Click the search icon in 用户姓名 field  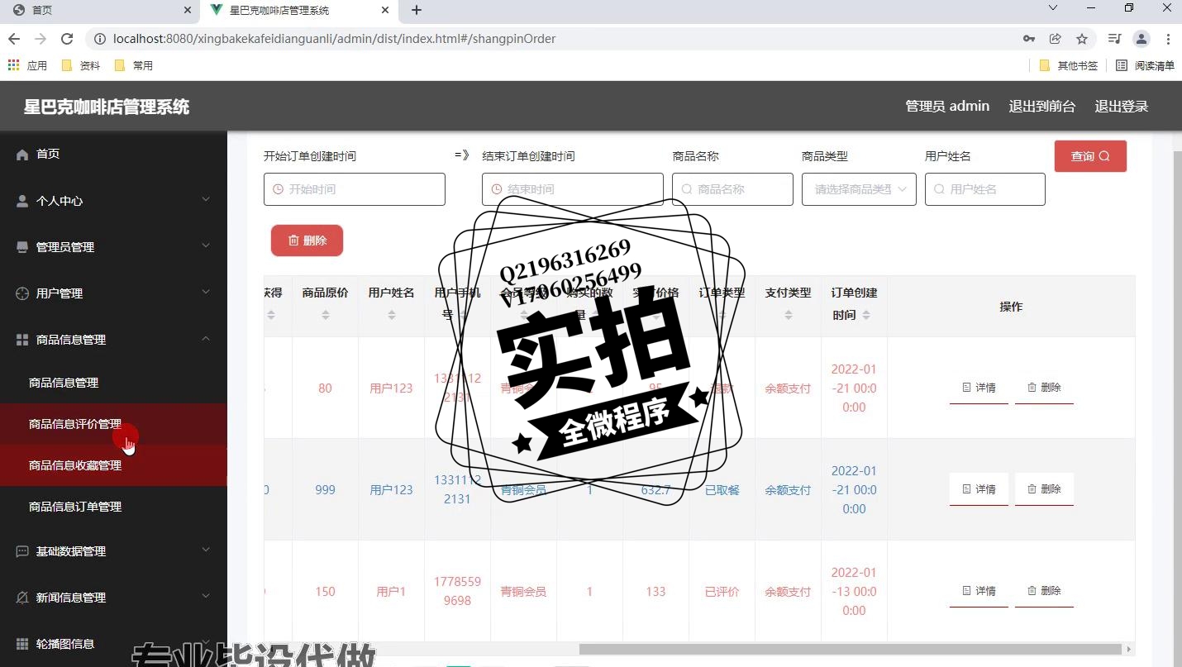pos(939,189)
